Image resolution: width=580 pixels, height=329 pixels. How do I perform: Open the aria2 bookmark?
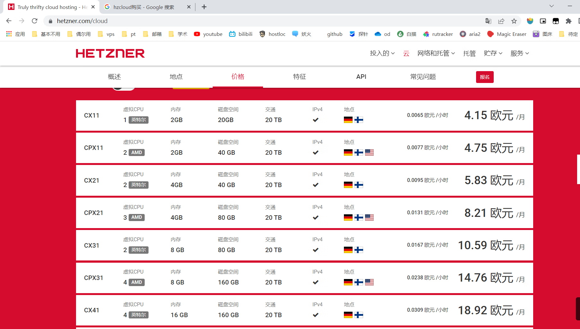[470, 34]
